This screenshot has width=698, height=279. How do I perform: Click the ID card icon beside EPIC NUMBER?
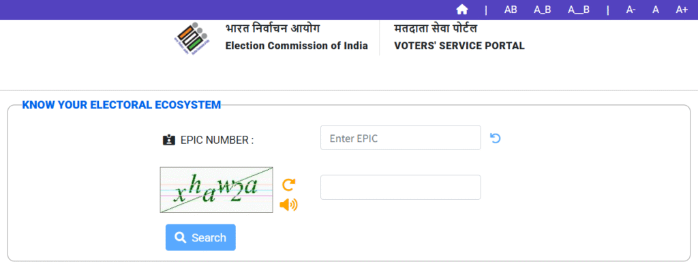pyautogui.click(x=169, y=140)
